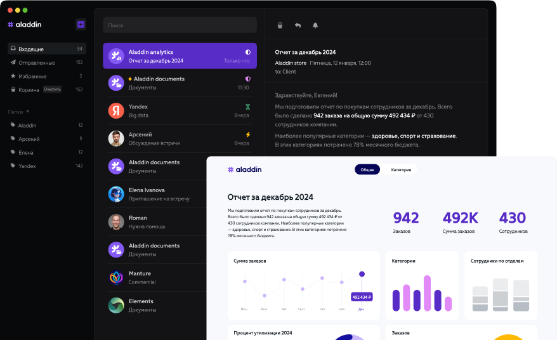Click the to: Client recipient line
Viewport: 557px width, 340px height.
pos(285,72)
